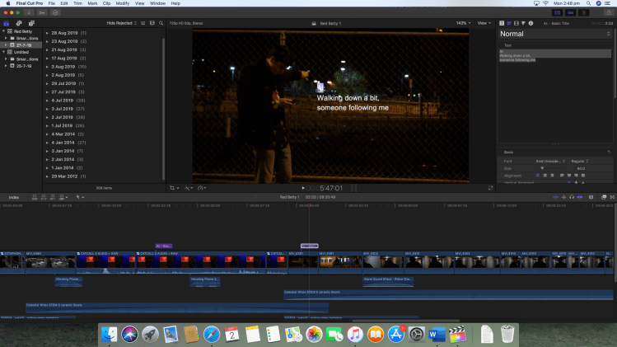Open the Modify menu

click(x=122, y=3)
